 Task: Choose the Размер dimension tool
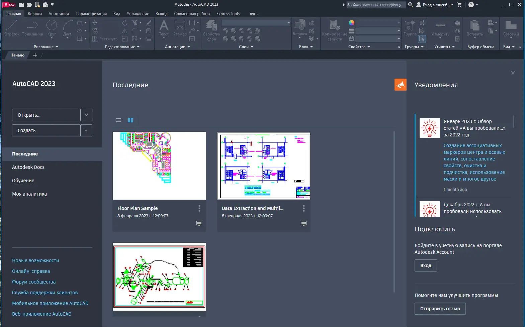click(180, 27)
